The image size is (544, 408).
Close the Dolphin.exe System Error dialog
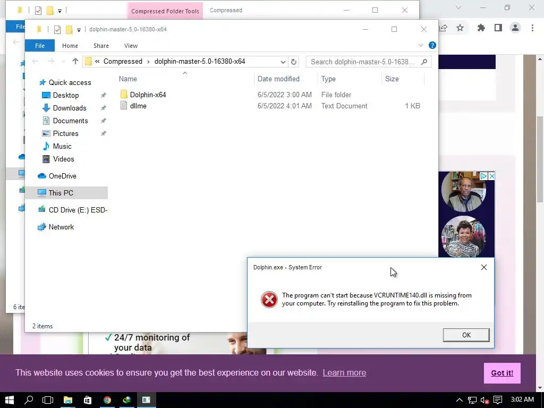(483, 267)
